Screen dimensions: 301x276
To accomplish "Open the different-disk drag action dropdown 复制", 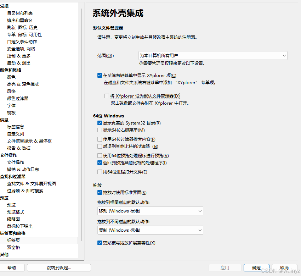I will pos(150,230).
